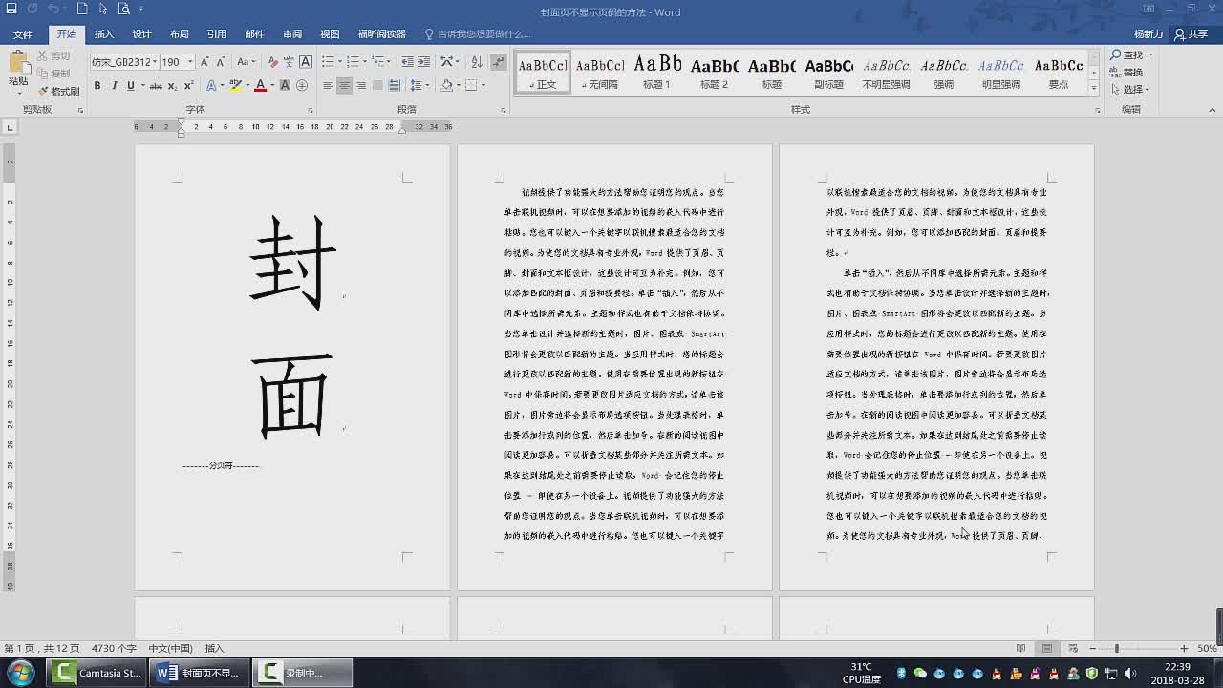Switch to Web Layout view in status bar
The width and height of the screenshot is (1223, 688).
click(x=1072, y=649)
